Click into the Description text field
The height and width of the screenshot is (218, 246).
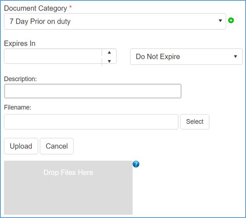point(92,91)
